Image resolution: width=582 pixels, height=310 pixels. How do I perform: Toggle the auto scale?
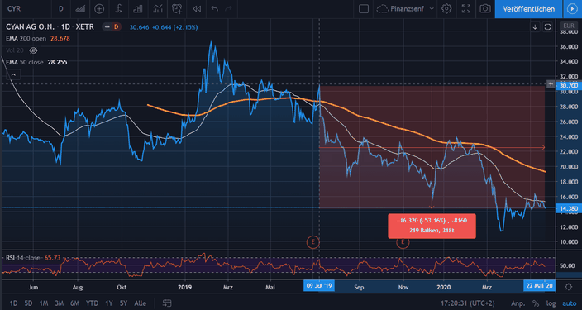pyautogui.click(x=570, y=303)
